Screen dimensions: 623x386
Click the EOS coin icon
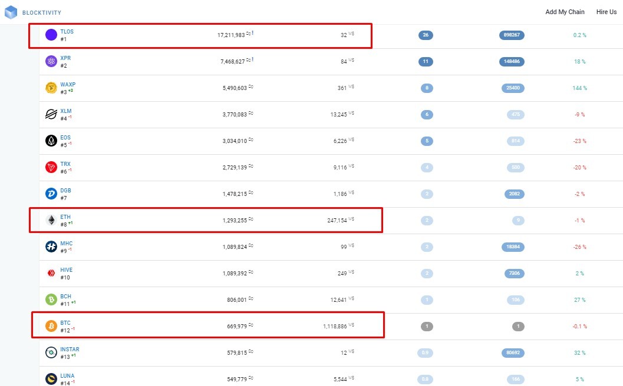coord(51,141)
